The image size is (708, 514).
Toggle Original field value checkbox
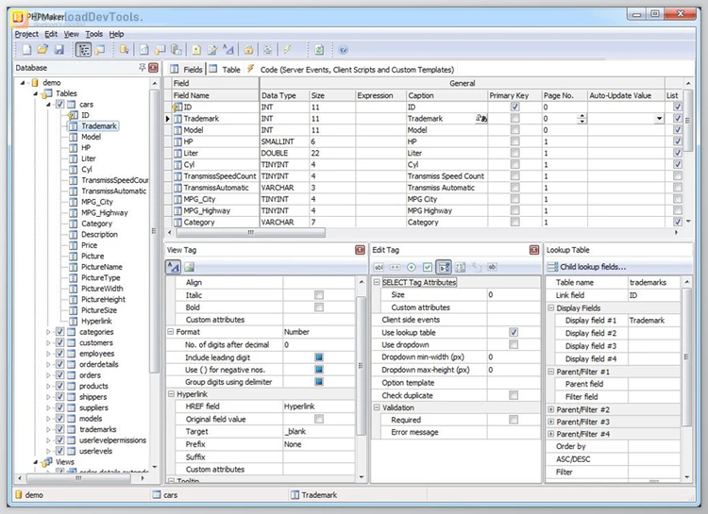[x=319, y=419]
